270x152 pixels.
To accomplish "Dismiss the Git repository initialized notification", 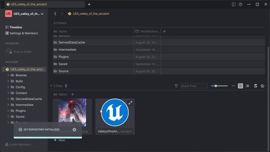I will pos(74,130).
